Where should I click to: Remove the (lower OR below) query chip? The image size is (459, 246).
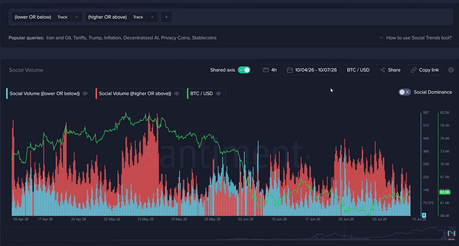(x=77, y=17)
